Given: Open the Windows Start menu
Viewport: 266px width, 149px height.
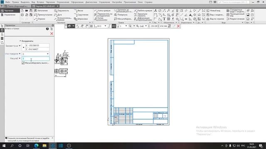Looking at the screenshot, I should pyautogui.click(x=4, y=146).
